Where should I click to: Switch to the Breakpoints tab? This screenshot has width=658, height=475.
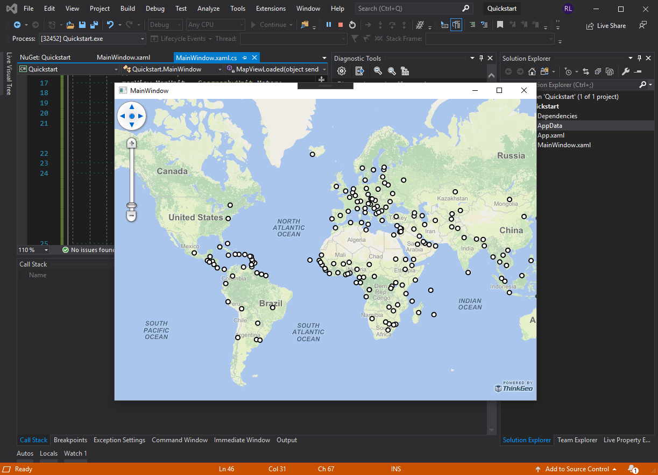click(70, 440)
